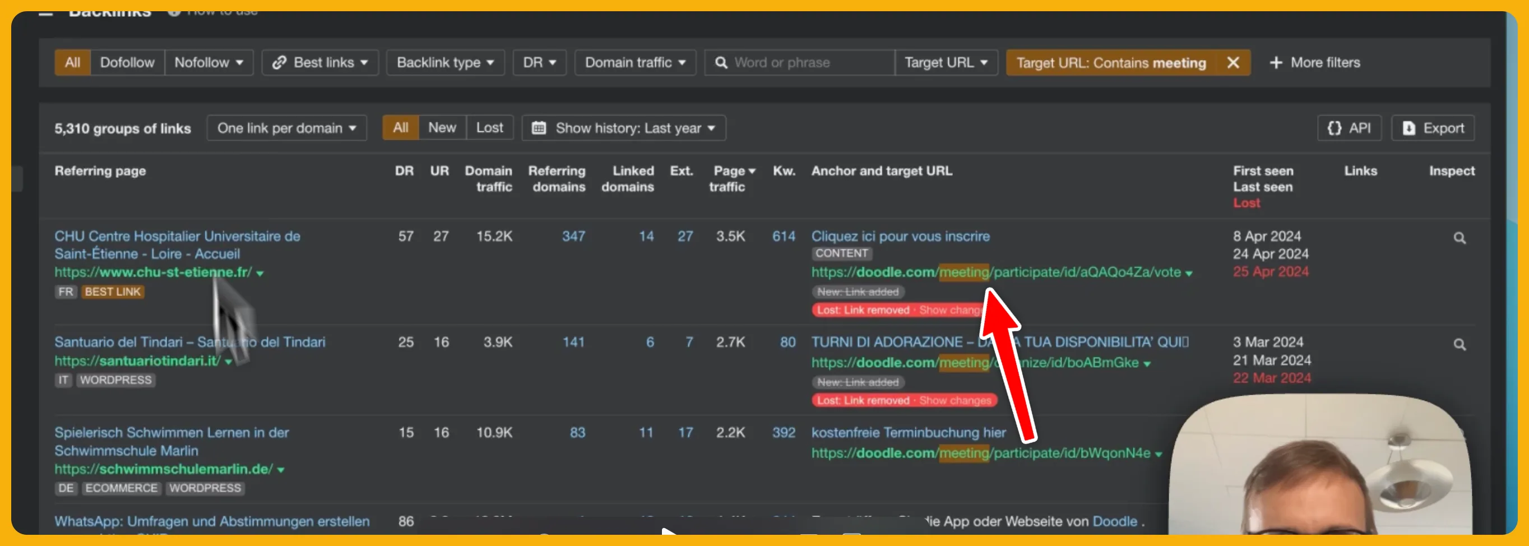This screenshot has height=546, width=1529.
Task: Click the Export download button
Action: [x=1432, y=128]
